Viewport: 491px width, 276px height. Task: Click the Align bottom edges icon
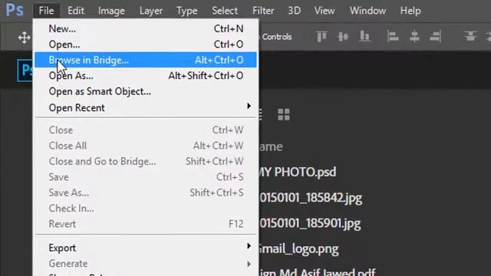pos(364,37)
